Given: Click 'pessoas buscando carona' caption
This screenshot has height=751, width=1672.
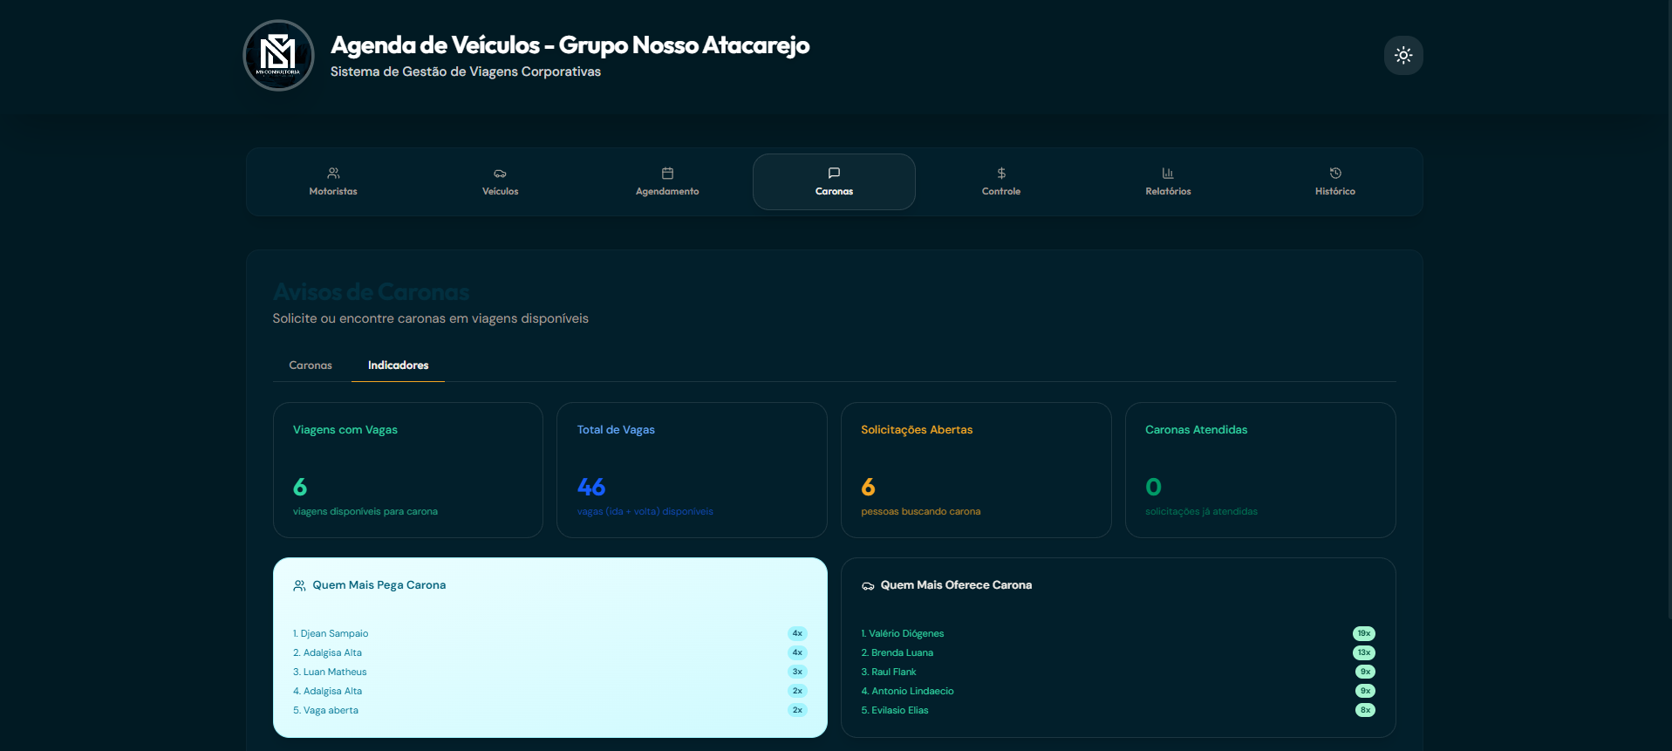Looking at the screenshot, I should 921,511.
